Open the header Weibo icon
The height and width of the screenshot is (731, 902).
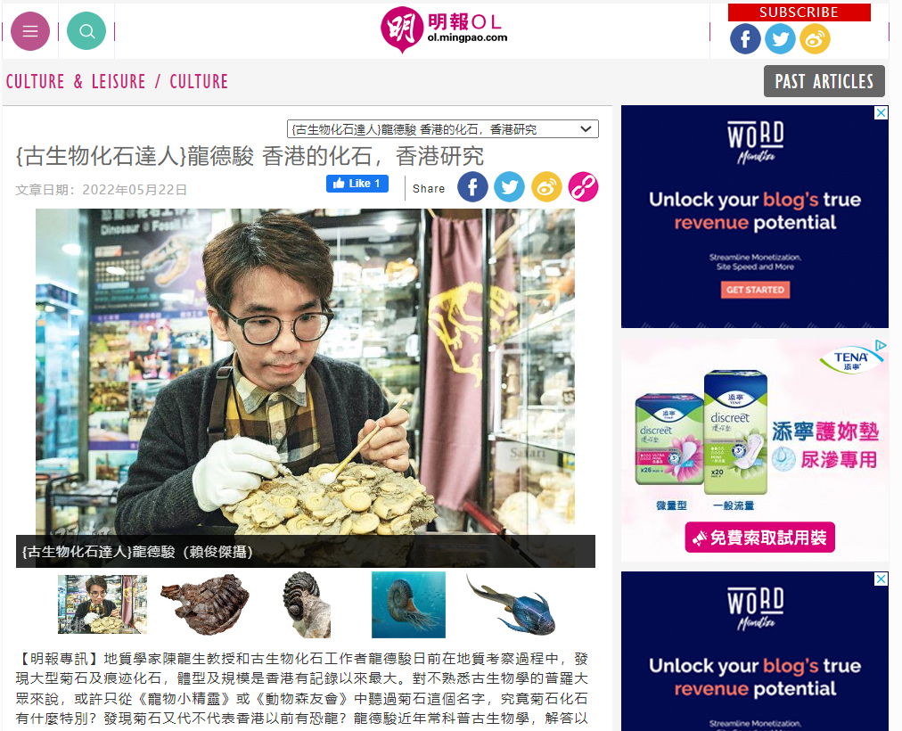tap(816, 39)
